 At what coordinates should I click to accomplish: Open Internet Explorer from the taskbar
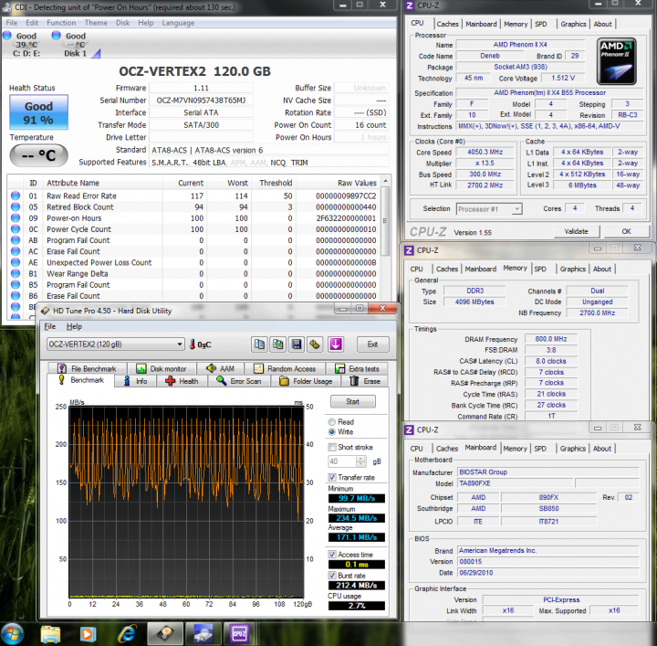tap(126, 632)
